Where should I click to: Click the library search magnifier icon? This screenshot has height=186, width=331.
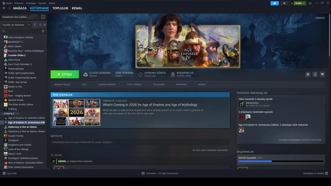coord(4,31)
